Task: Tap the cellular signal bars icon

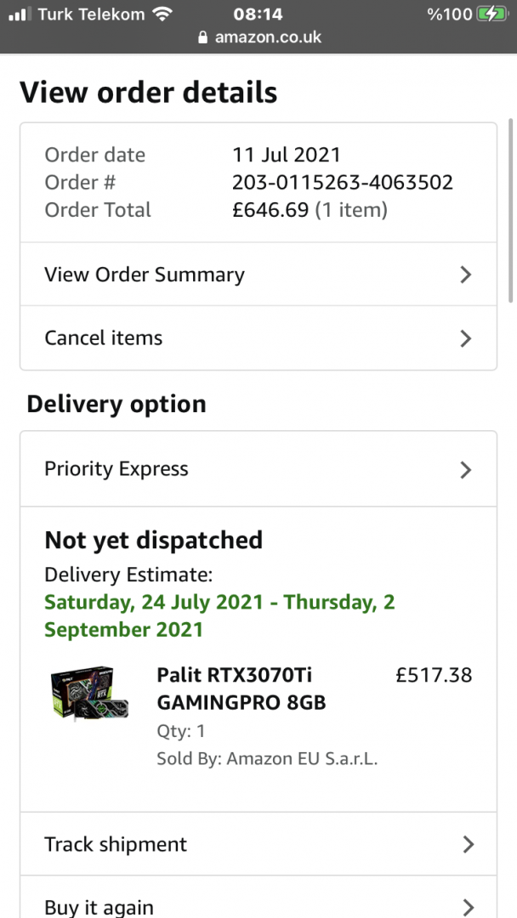Action: (19, 14)
